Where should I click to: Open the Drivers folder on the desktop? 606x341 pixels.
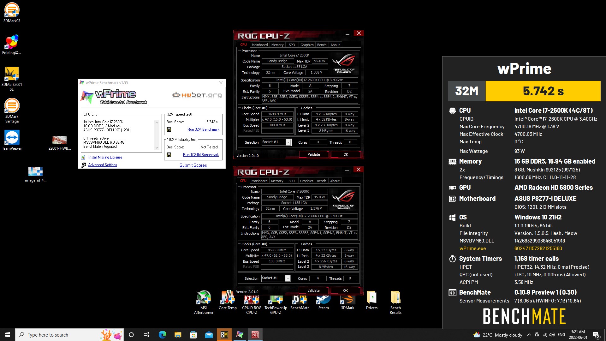coord(371,300)
